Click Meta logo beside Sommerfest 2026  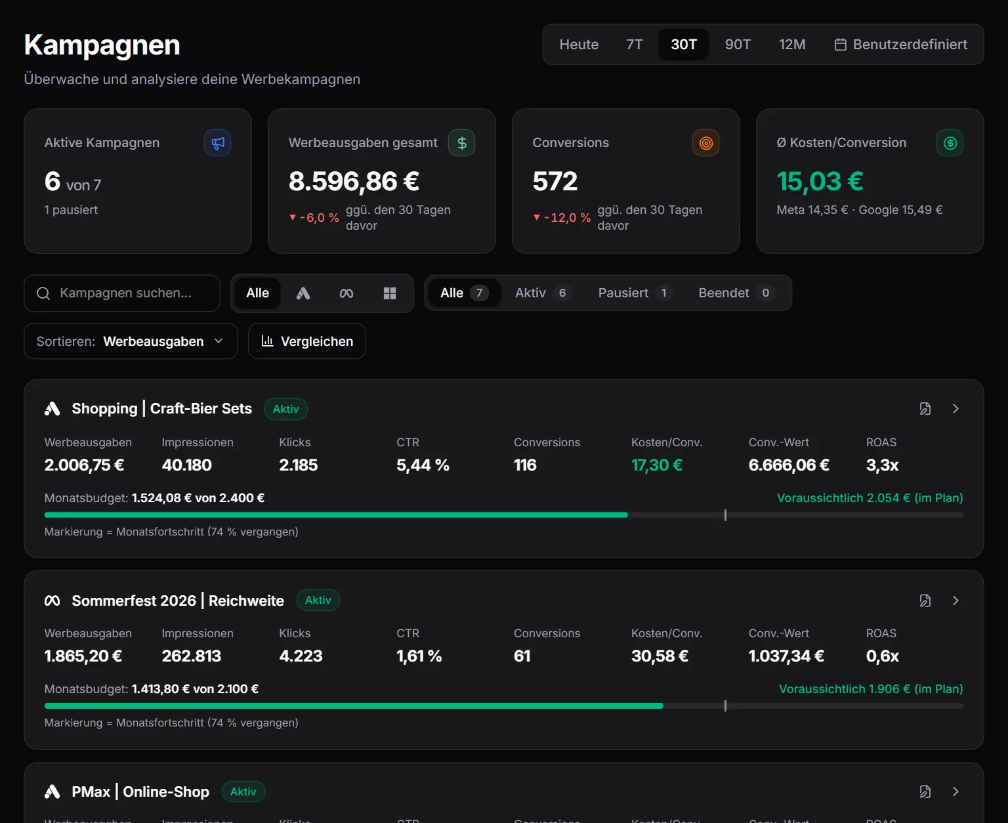coord(52,601)
